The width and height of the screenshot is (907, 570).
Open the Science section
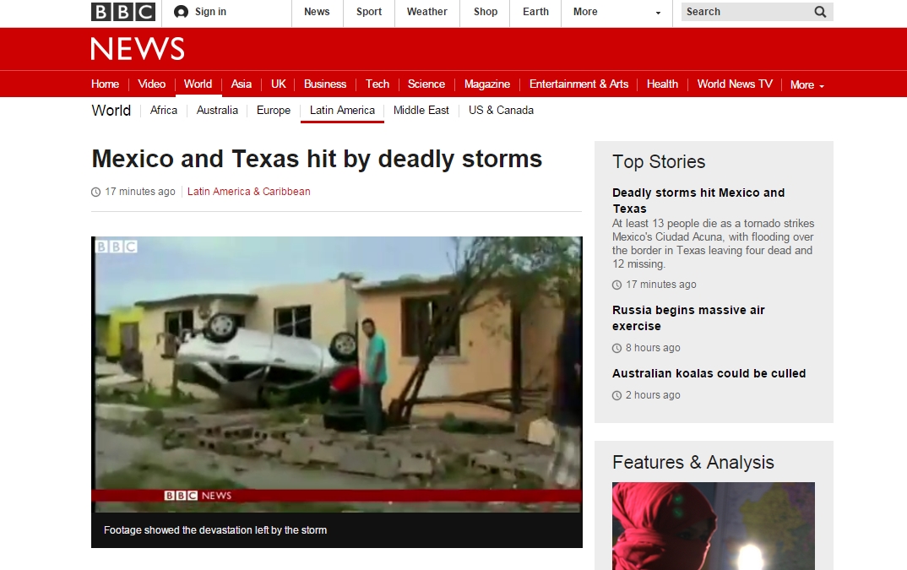coord(426,84)
